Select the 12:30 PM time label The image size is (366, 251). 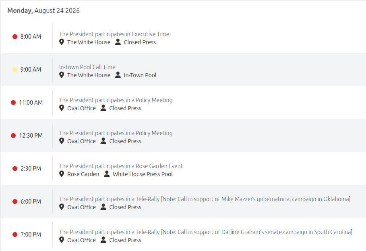point(31,136)
